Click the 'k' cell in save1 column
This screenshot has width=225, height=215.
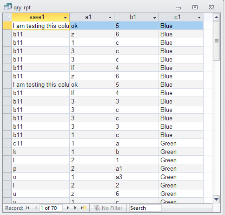40,152
